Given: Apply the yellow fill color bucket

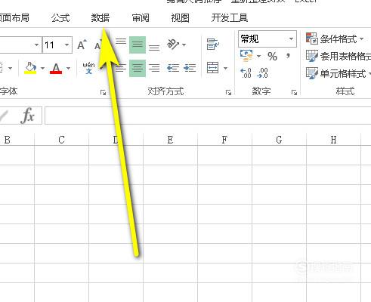Looking at the screenshot, I should point(30,68).
